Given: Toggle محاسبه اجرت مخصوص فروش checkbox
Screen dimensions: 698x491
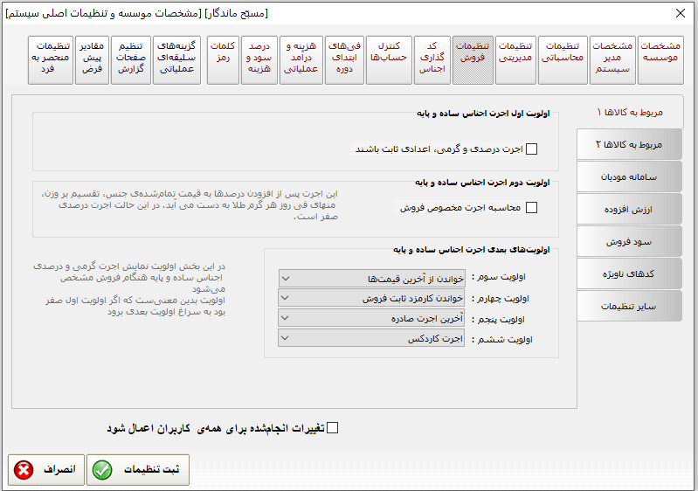Looking at the screenshot, I should [532, 208].
